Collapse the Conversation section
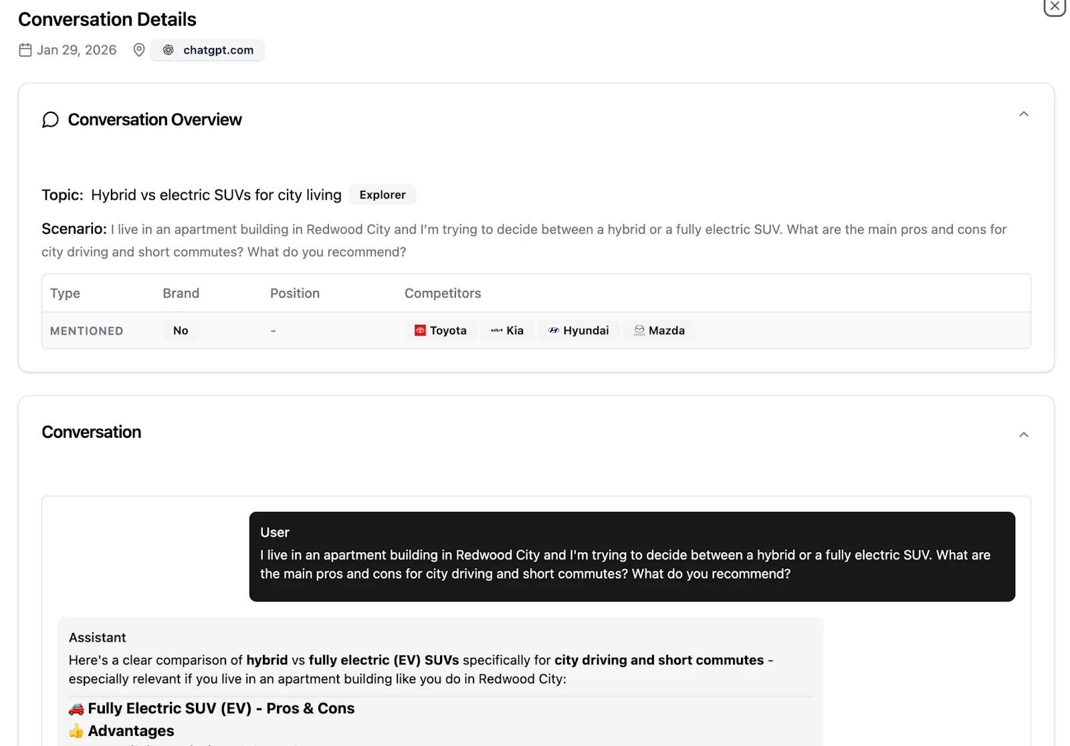The height and width of the screenshot is (746, 1070). pyautogui.click(x=1024, y=434)
